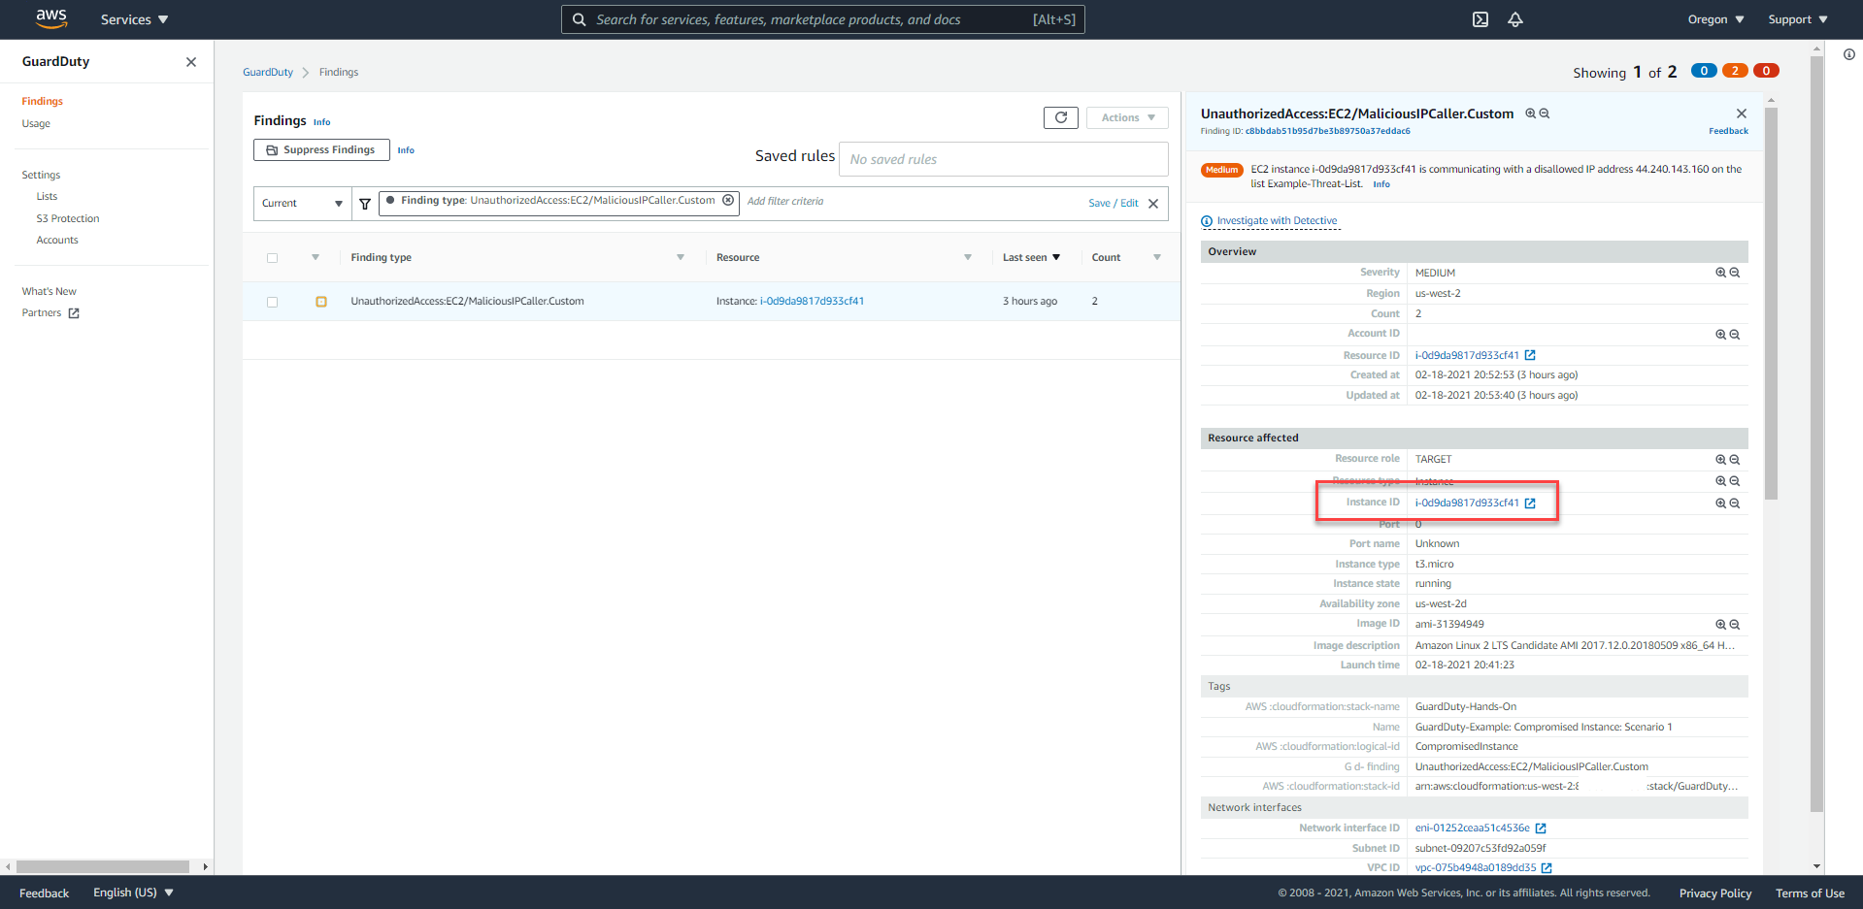Clear all filters with the X next to Save / Edit
This screenshot has width=1863, height=909.
(1153, 204)
